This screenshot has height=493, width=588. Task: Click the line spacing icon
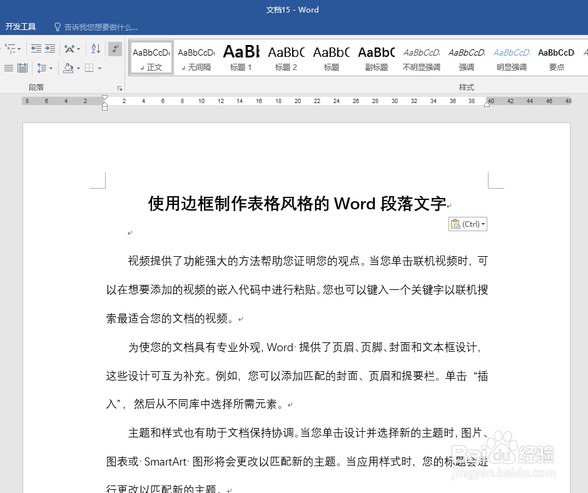(41, 68)
